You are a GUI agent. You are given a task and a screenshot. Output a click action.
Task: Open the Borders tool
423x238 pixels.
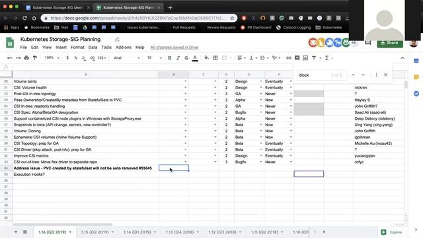[x=215, y=58]
